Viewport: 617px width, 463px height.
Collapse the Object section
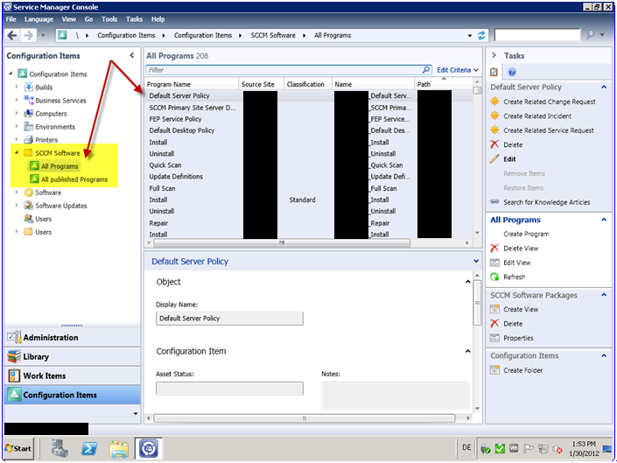click(468, 282)
